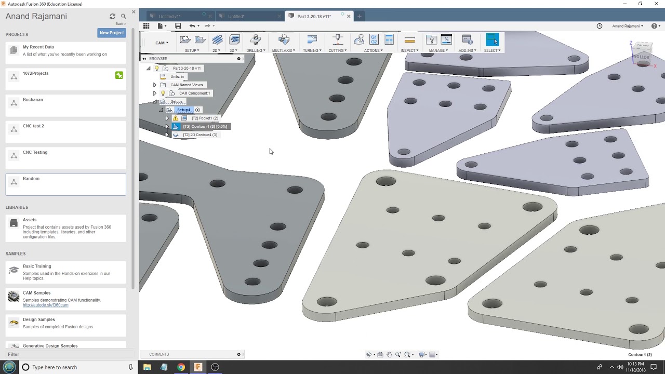Screen dimensions: 665x374
Task: Toggle the Part 3-20-18 v11 lightbulb visibility
Action: (x=156, y=68)
